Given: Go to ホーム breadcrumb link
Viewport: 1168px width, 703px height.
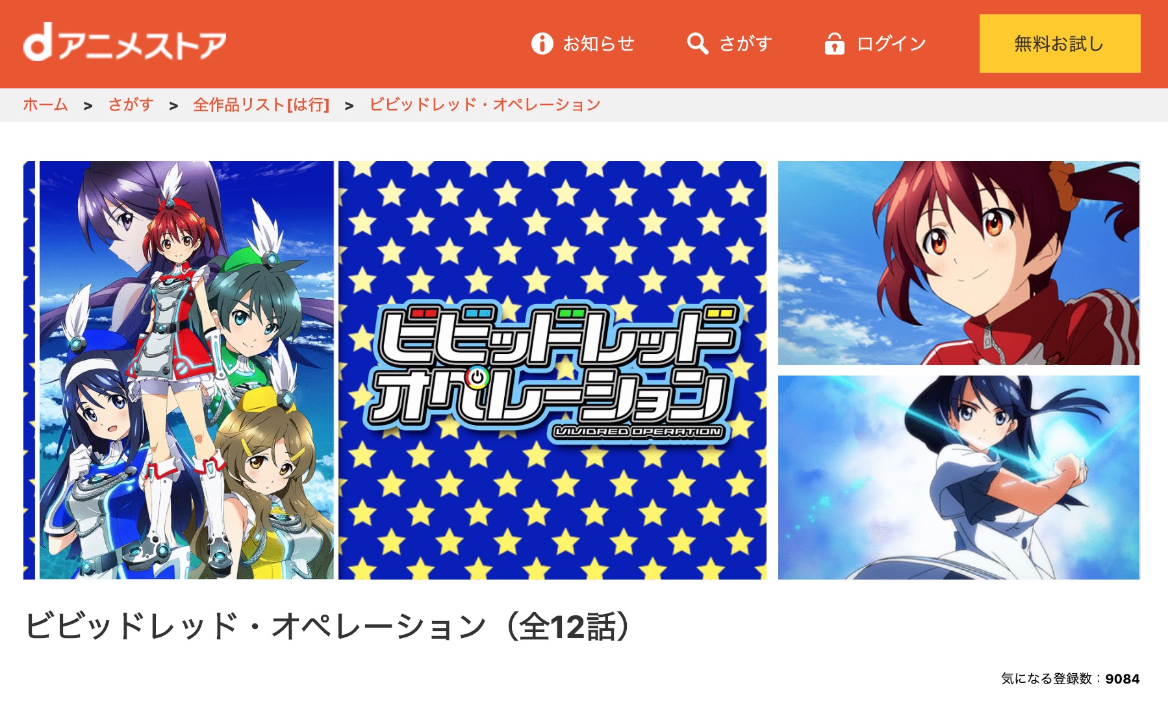Looking at the screenshot, I should 45,105.
